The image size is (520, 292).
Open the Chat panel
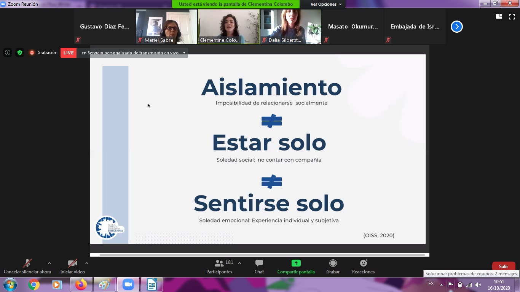coord(259,267)
